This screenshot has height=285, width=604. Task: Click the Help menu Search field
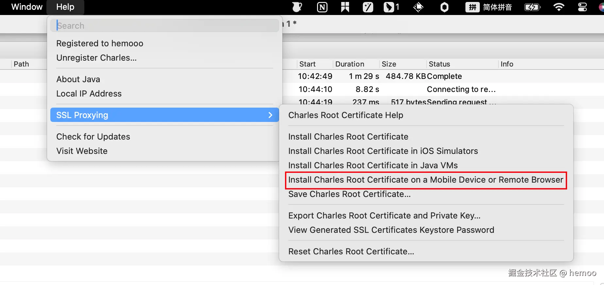tap(165, 25)
